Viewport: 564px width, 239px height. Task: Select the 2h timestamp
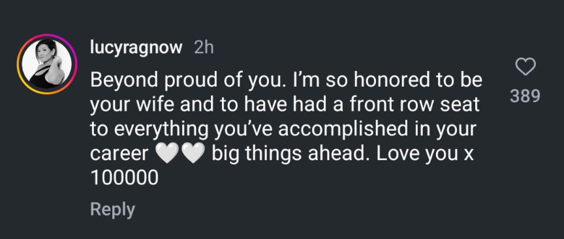[204, 48]
